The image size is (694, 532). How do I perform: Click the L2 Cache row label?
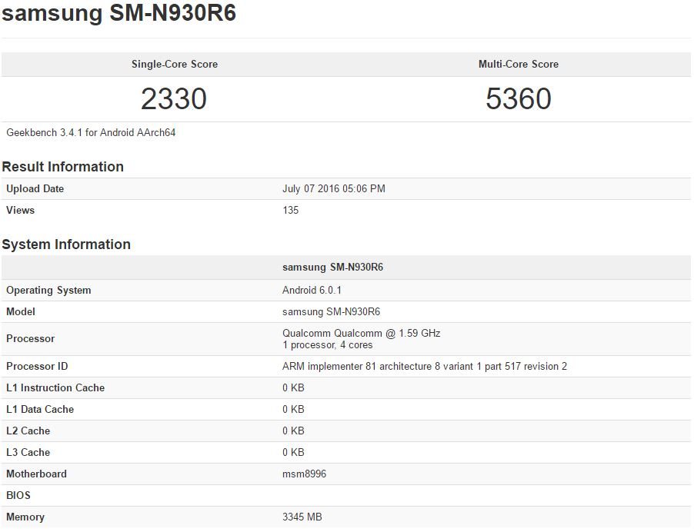click(x=28, y=431)
